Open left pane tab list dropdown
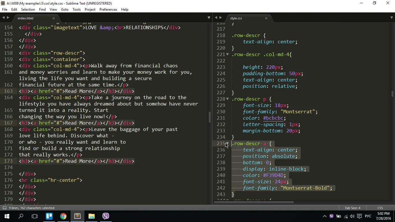The height and width of the screenshot is (222, 395). point(209,18)
